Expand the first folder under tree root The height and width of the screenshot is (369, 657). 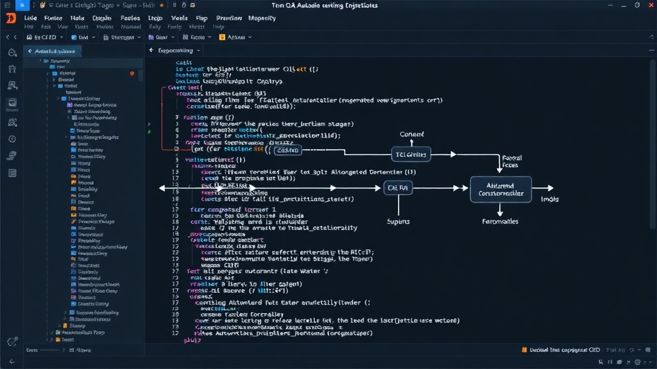point(47,73)
